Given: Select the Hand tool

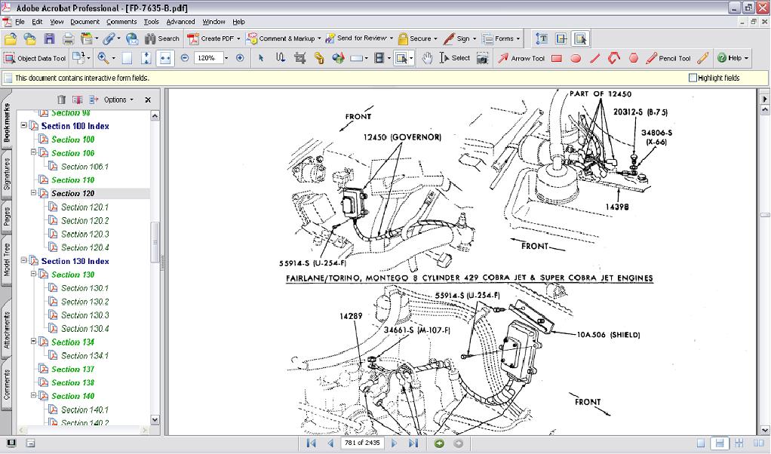Looking at the screenshot, I should [427, 58].
